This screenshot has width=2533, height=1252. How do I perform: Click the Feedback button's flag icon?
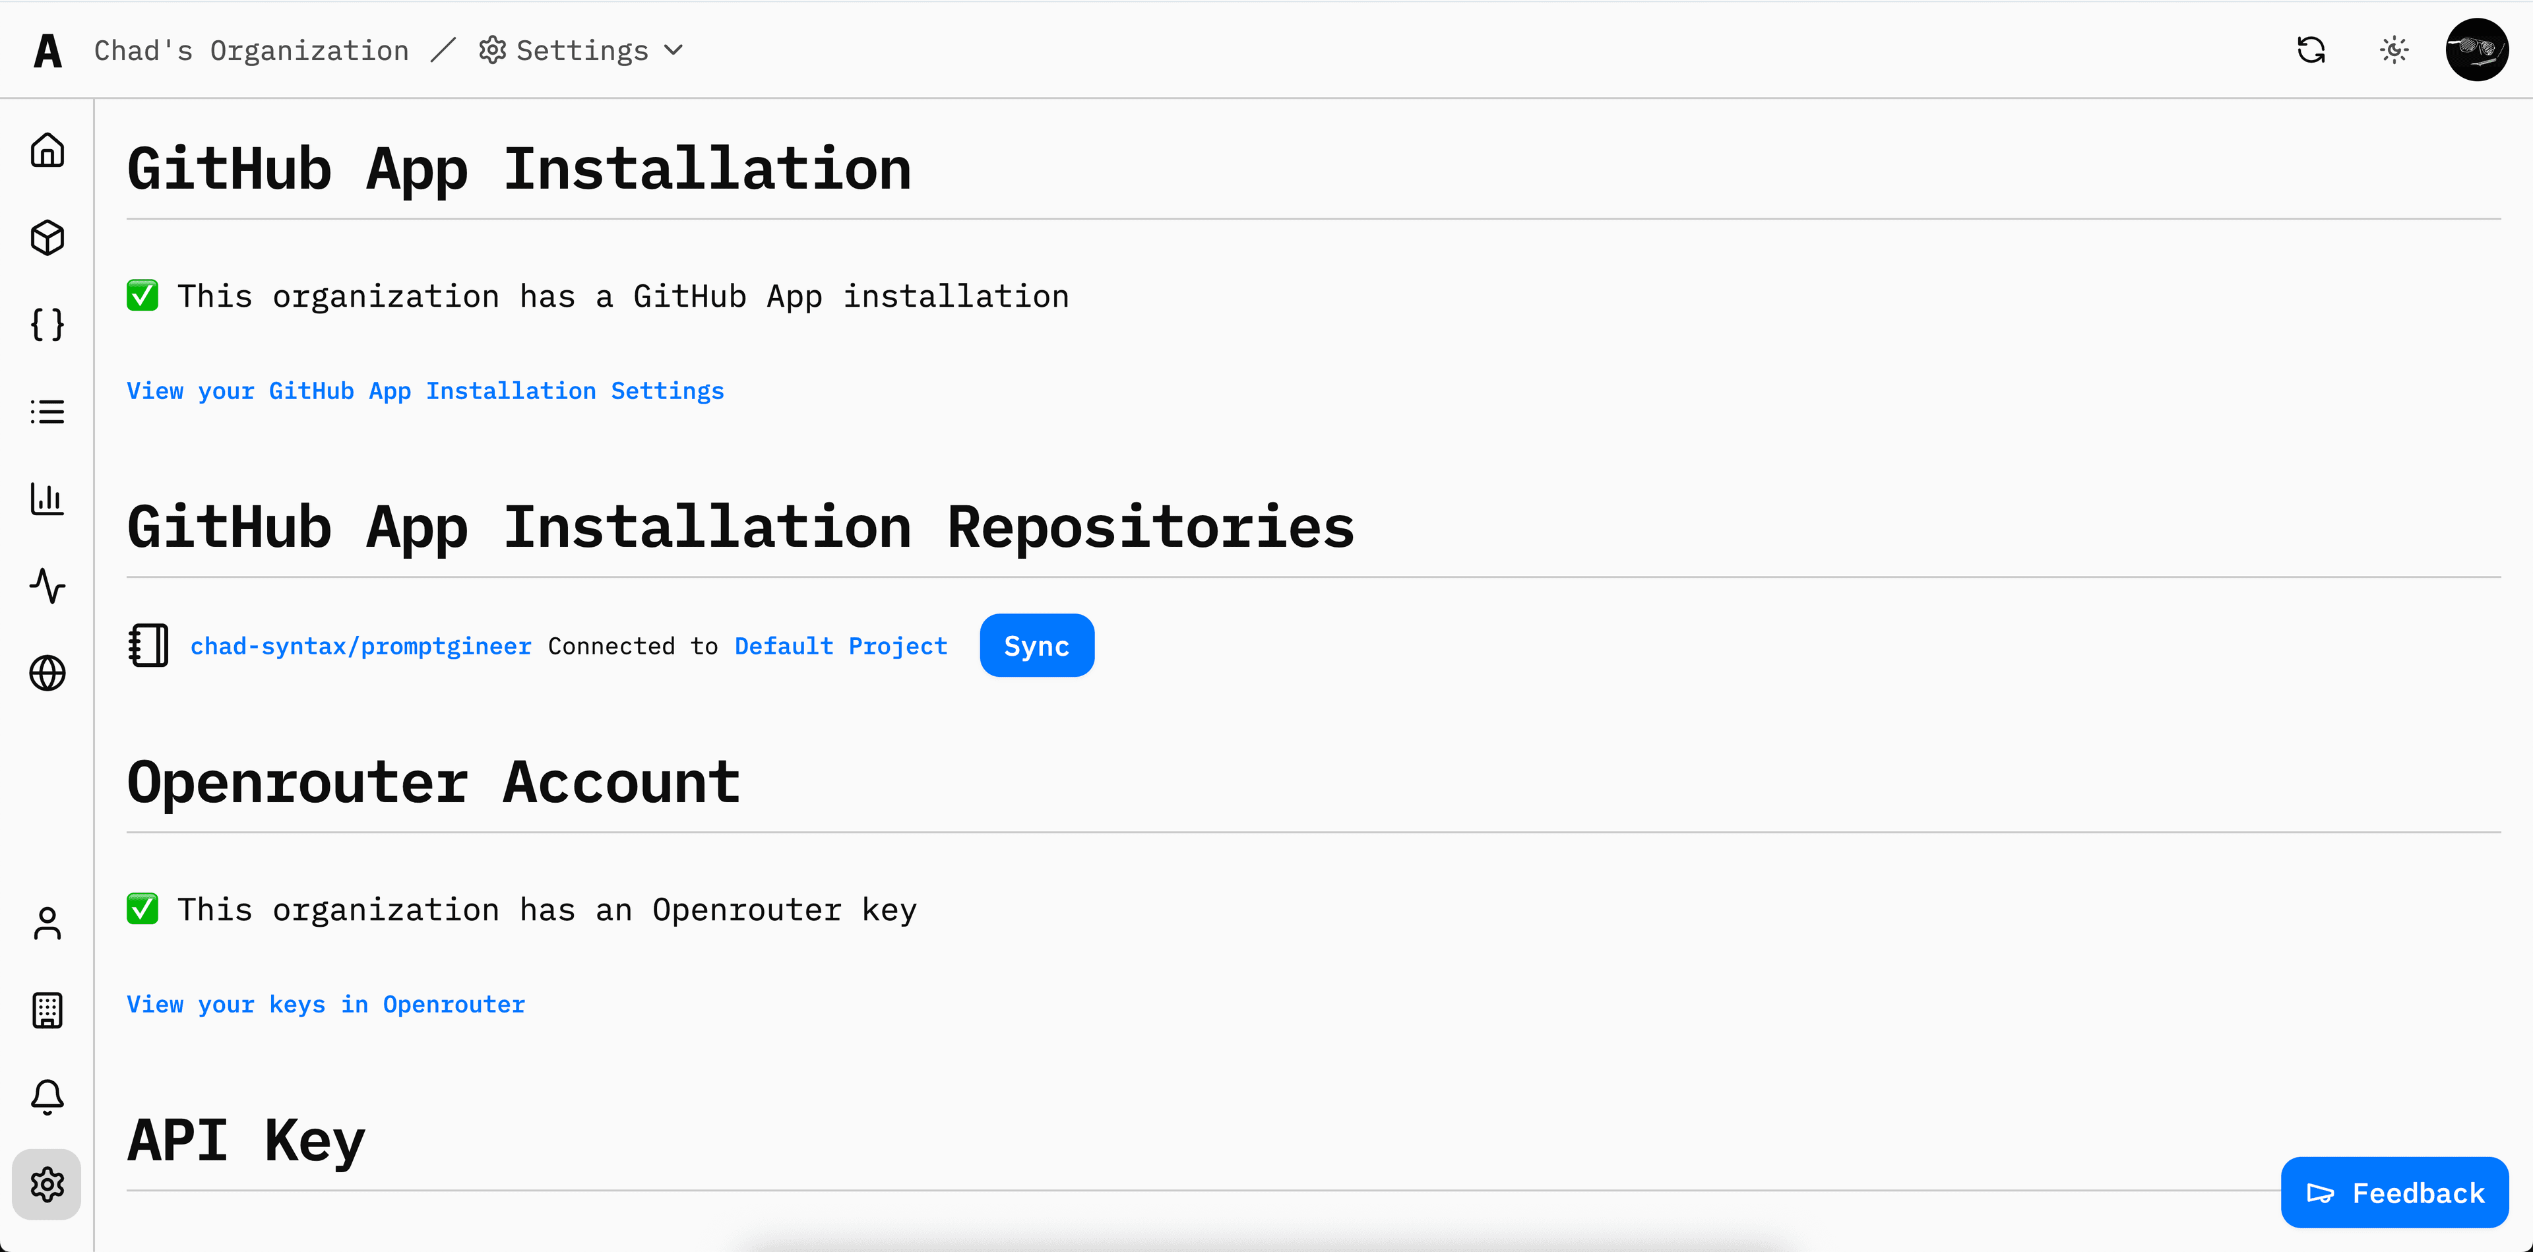tap(2321, 1194)
